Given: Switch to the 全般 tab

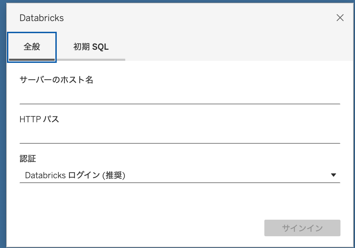Looking at the screenshot, I should point(32,47).
